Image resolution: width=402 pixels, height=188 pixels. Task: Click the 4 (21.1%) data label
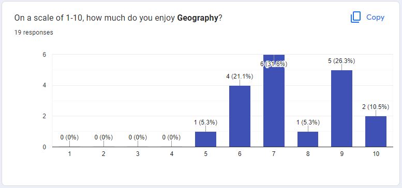(x=240, y=76)
